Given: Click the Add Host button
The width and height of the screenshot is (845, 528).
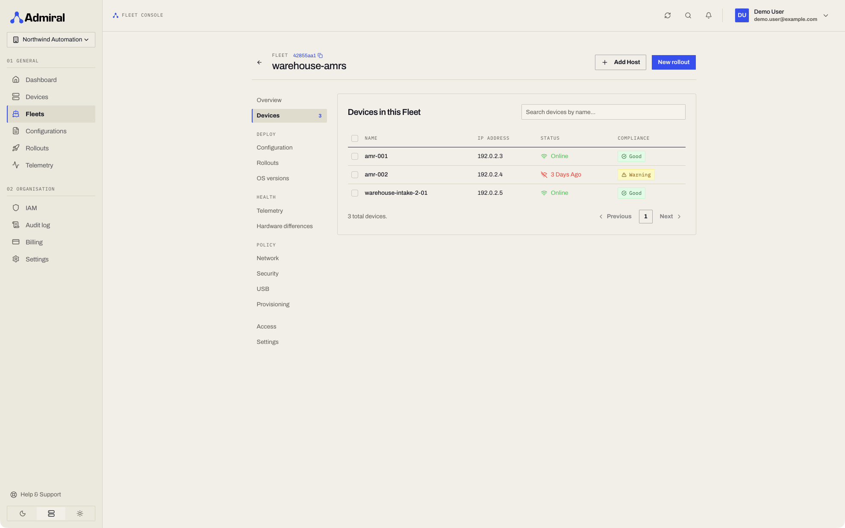Looking at the screenshot, I should pos(620,62).
